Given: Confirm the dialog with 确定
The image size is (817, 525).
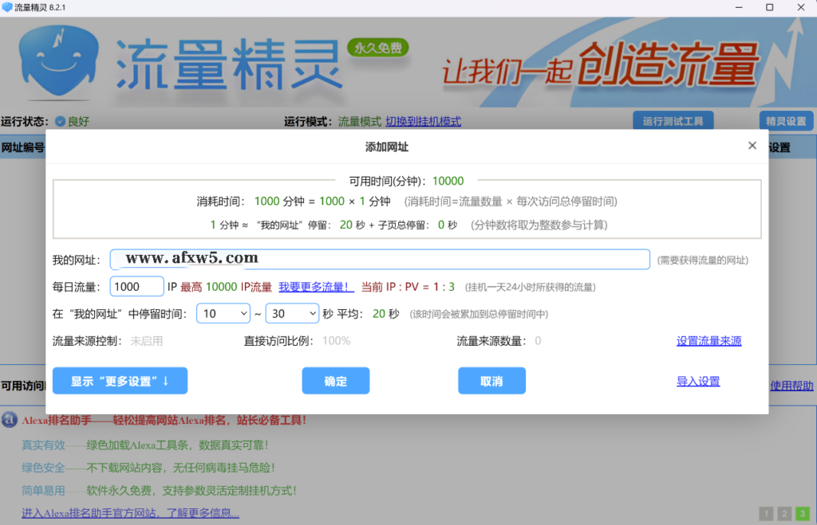Looking at the screenshot, I should point(335,380).
